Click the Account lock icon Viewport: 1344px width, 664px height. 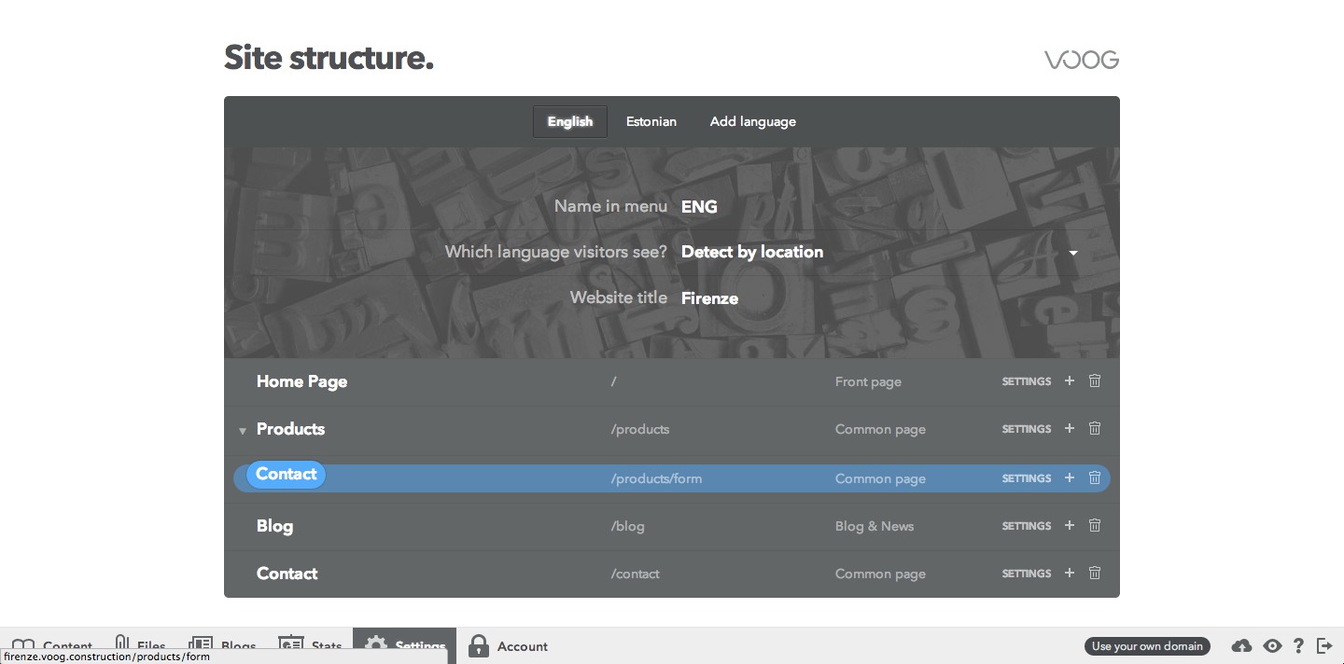[x=479, y=645]
